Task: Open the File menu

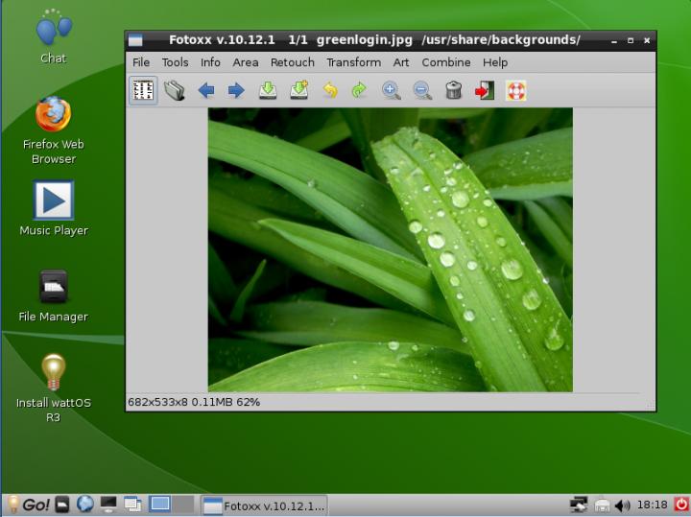Action: point(141,62)
